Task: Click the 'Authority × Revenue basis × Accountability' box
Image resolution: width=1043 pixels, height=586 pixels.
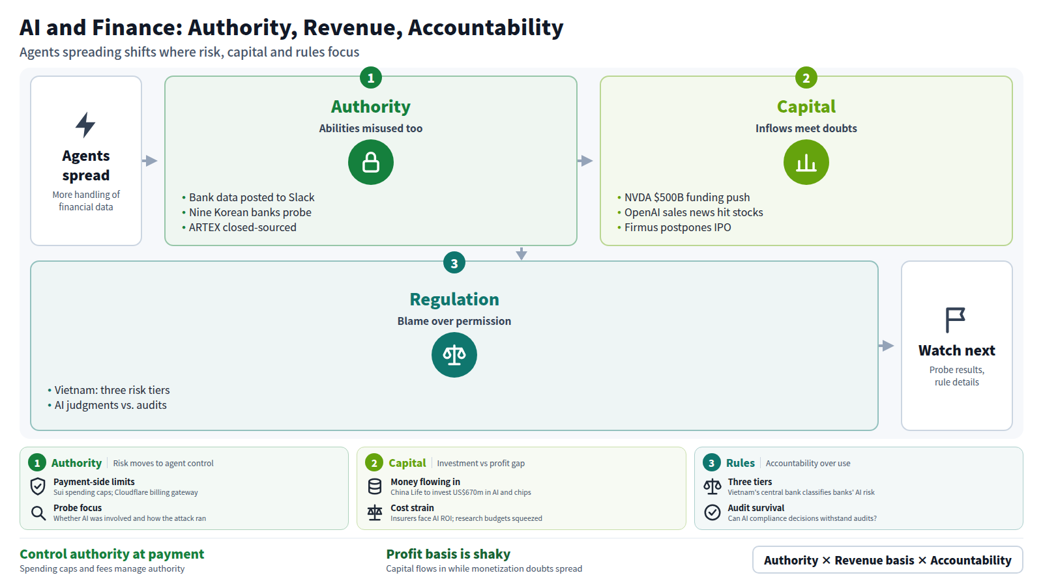Action: (888, 560)
